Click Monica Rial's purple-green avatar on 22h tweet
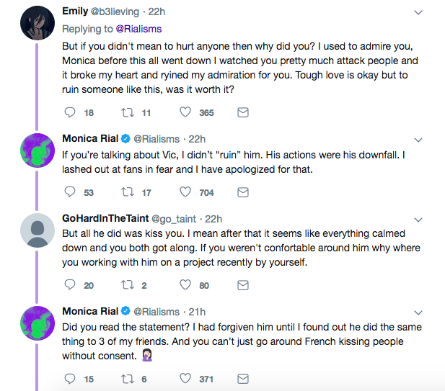Viewport: 445px width, 391px height. [38, 150]
